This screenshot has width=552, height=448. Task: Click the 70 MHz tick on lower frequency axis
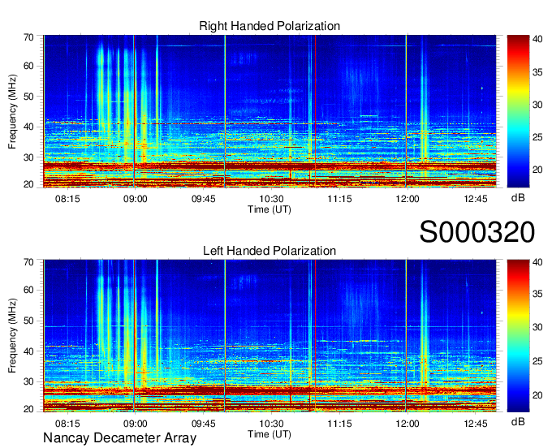coord(28,262)
